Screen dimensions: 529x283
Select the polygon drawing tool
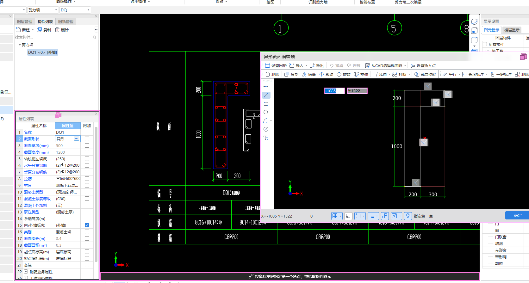click(266, 112)
